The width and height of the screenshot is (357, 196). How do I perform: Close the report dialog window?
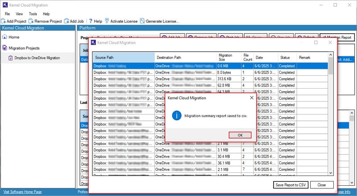pos(330,42)
